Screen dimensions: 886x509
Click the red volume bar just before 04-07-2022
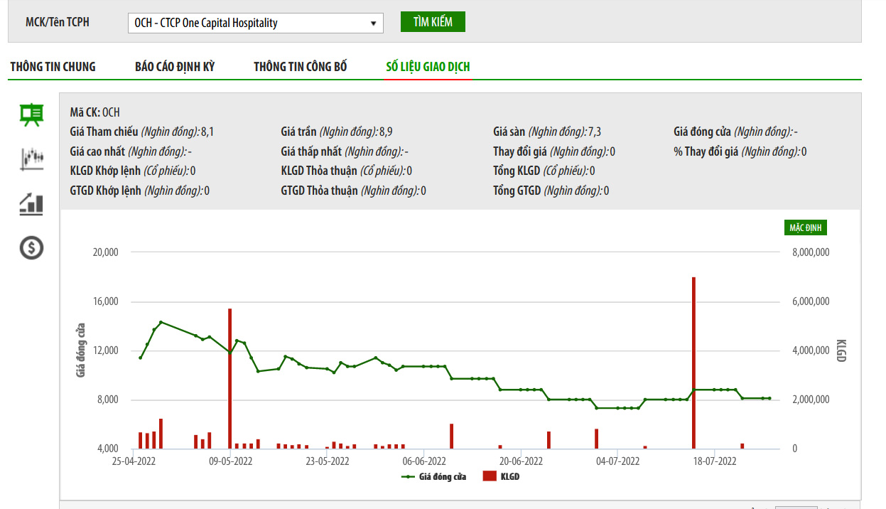click(597, 439)
